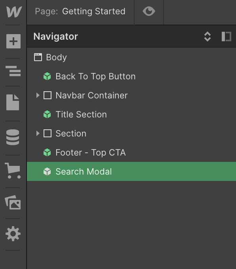The image size is (236, 269).
Task: Expand or collapse all Navigator items
Action: (x=207, y=37)
